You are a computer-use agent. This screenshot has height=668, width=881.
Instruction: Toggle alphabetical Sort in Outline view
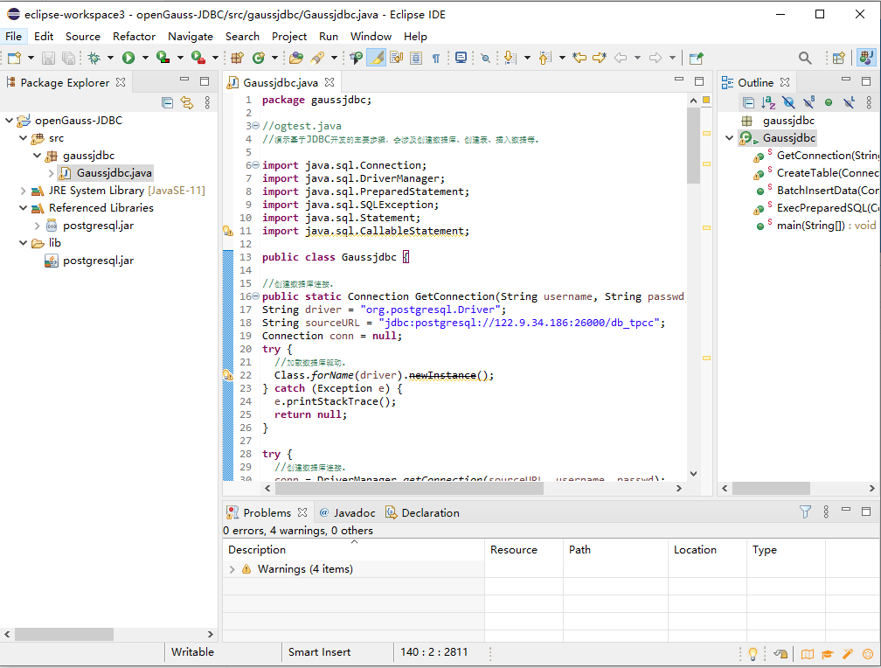(767, 102)
